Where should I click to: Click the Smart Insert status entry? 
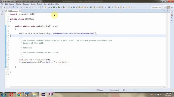coord(114,90)
